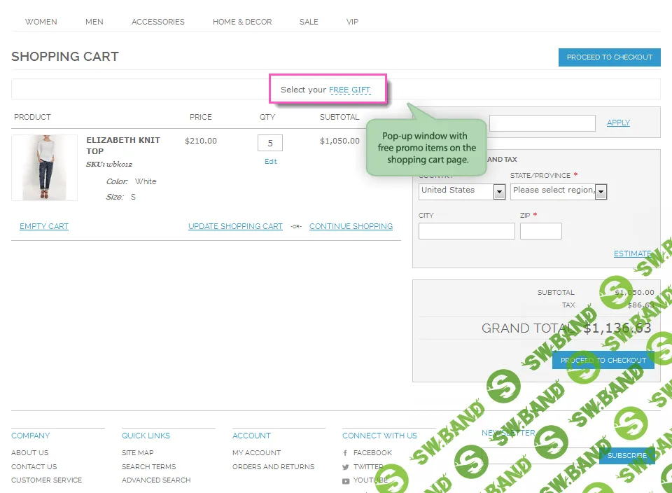Click the quantity input showing 5
The width and height of the screenshot is (672, 493).
point(270,142)
